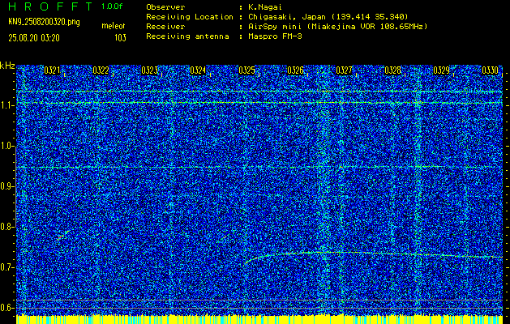Click the 0330 time marker
This screenshot has width=510, height=324.
coord(491,70)
